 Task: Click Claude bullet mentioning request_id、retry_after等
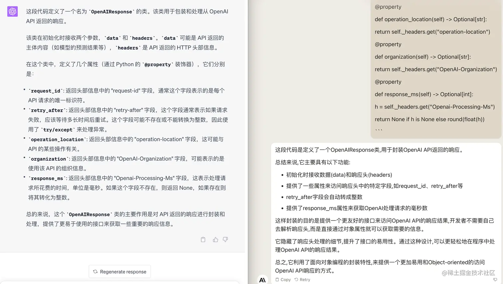374,186
